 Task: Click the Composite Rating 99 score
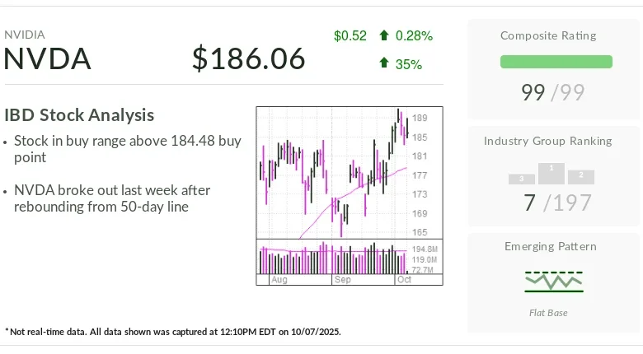(x=533, y=93)
